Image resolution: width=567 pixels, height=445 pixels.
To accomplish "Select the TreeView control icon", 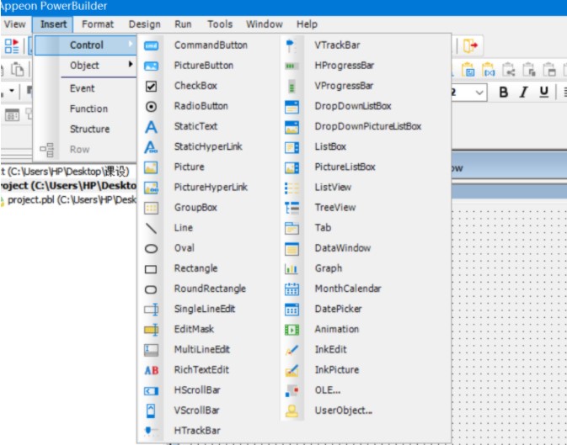I will point(292,208).
